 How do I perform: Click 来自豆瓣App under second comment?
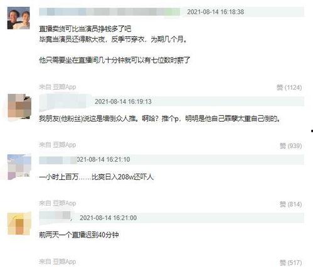pyautogui.click(x=57, y=145)
